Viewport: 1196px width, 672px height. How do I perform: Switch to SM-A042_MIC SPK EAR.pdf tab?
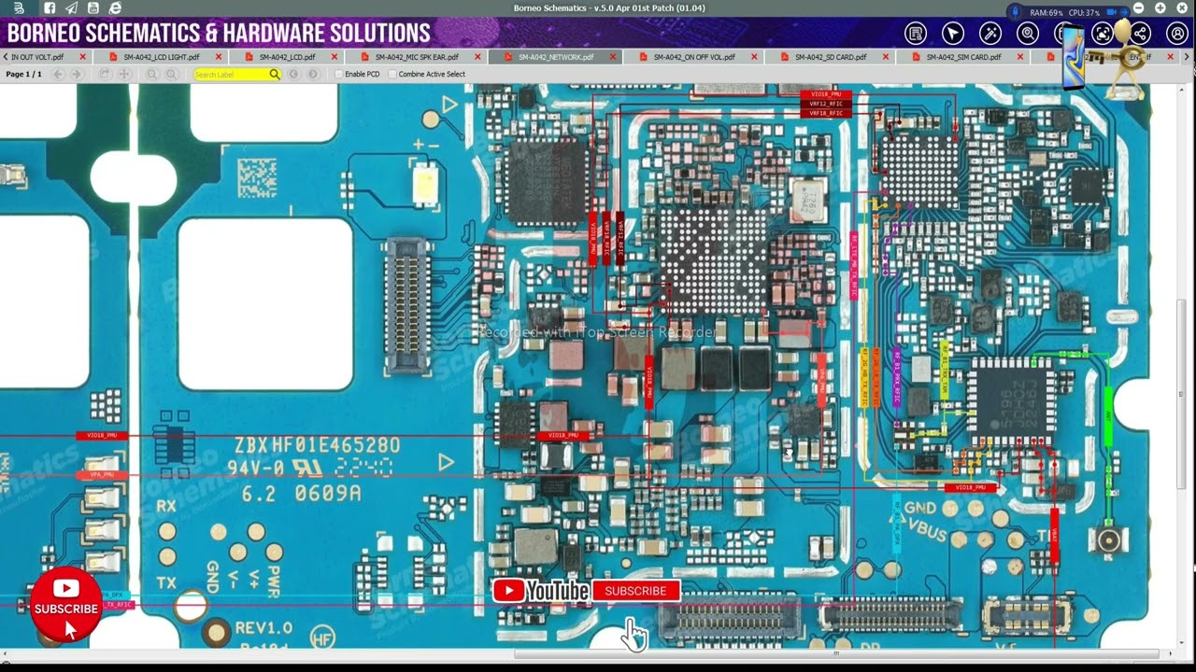417,57
